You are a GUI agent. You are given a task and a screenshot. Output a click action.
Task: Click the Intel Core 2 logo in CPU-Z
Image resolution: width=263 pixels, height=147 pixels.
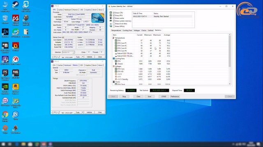pyautogui.click(x=98, y=18)
